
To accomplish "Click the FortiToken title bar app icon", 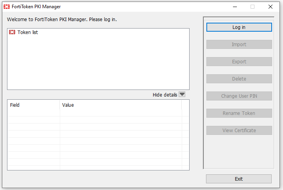I will pos(7,7).
